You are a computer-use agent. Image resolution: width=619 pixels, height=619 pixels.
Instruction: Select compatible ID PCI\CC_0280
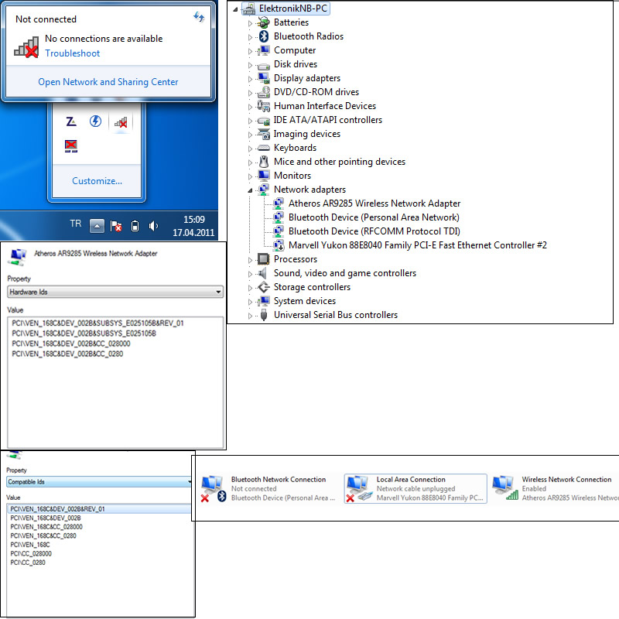[x=28, y=563]
